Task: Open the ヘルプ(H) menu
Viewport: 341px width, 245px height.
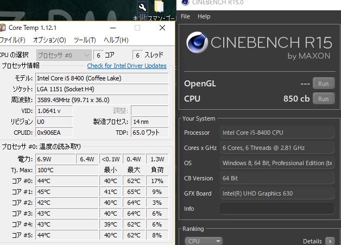Action: point(116,40)
